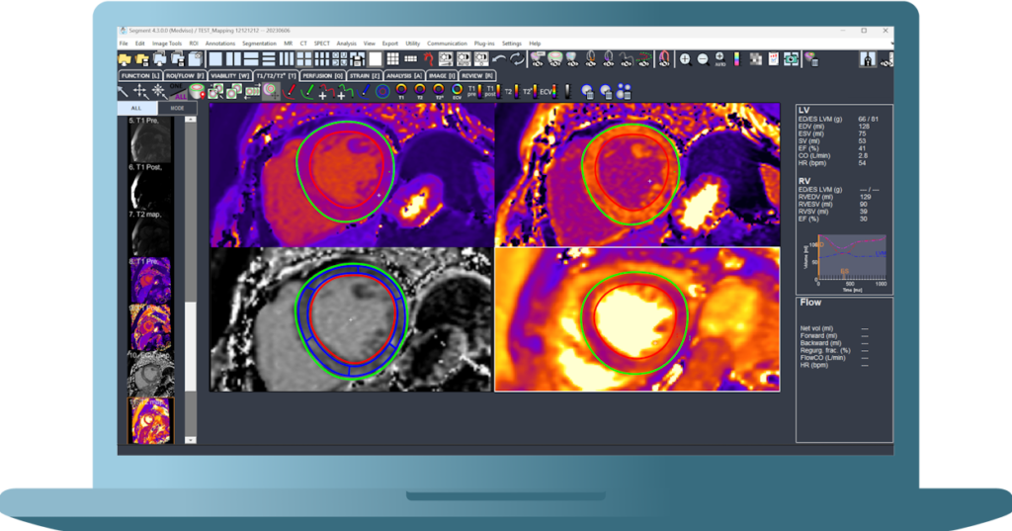Click the blue concentric circles ROI icon

pos(382,91)
